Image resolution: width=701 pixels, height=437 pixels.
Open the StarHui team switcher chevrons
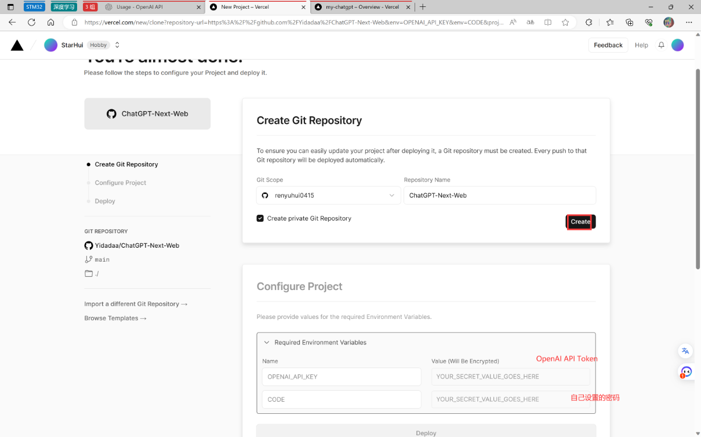tap(117, 45)
